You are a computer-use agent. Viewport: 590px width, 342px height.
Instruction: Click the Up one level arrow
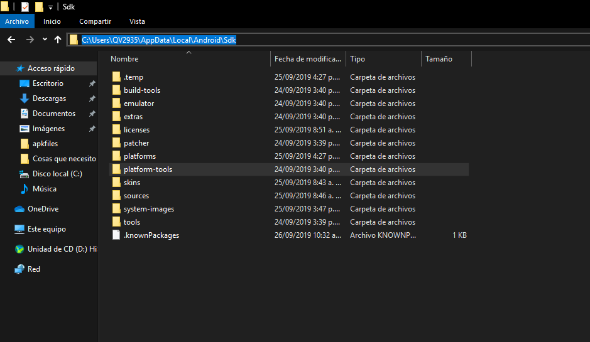point(58,40)
